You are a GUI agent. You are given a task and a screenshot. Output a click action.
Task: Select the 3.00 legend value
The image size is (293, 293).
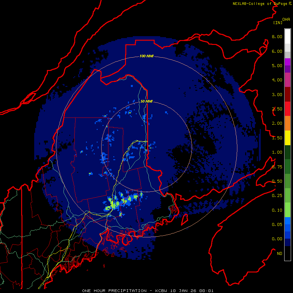(x=277, y=94)
